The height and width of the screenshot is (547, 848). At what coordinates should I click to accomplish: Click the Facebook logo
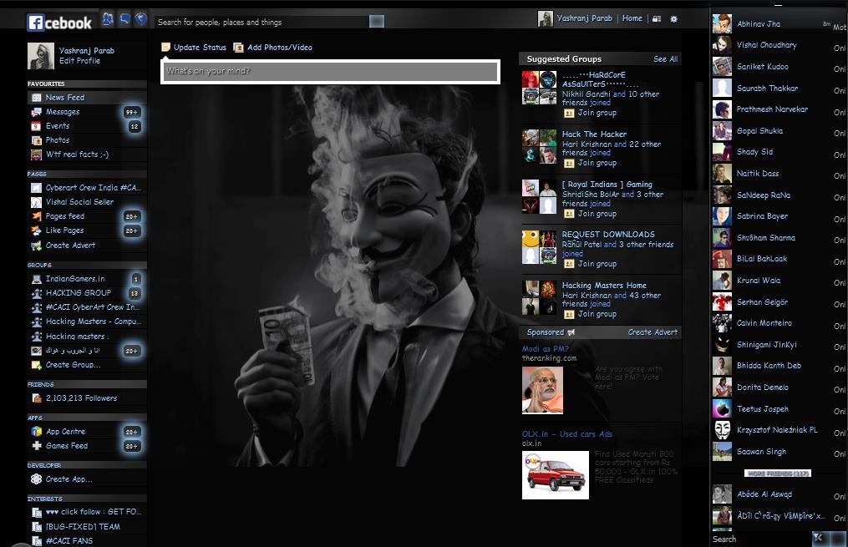point(59,23)
